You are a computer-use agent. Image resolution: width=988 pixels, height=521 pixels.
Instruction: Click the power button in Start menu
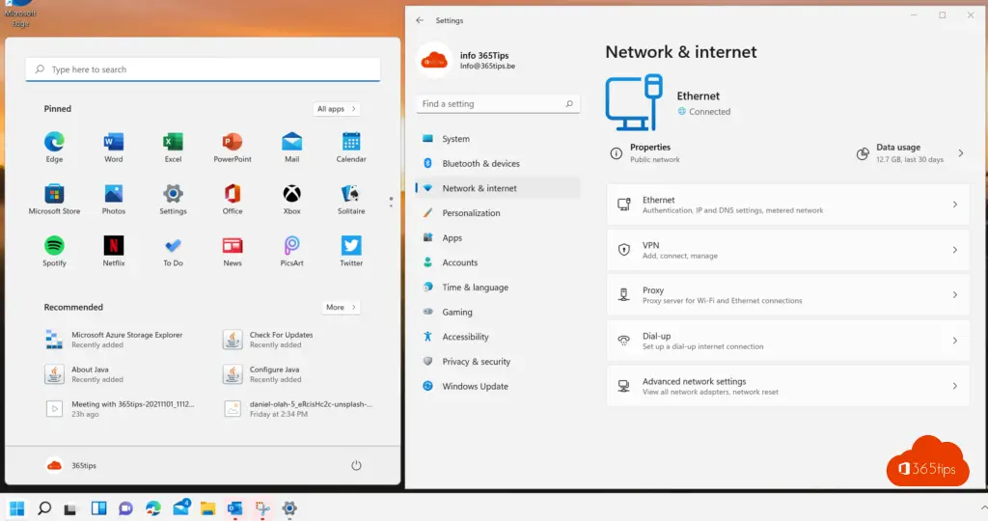click(356, 466)
